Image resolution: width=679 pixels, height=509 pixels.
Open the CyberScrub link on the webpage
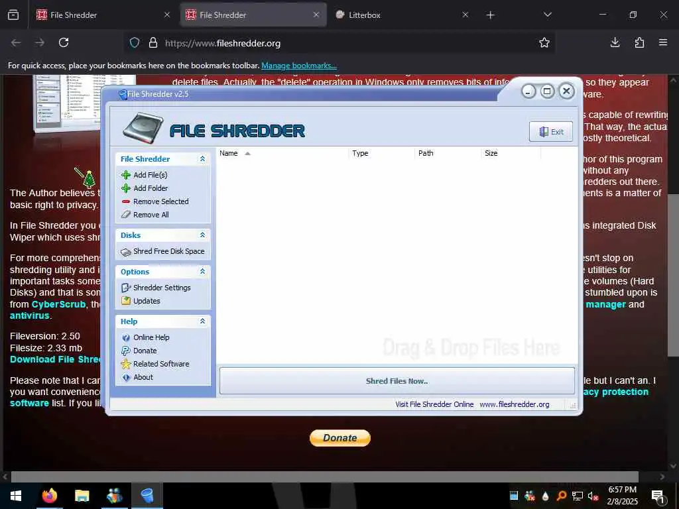[x=58, y=304]
